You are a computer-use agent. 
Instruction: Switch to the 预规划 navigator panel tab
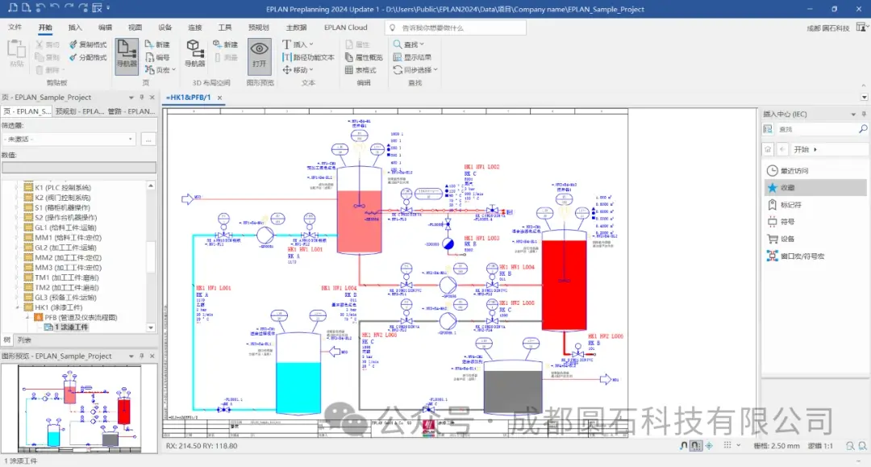pos(79,111)
